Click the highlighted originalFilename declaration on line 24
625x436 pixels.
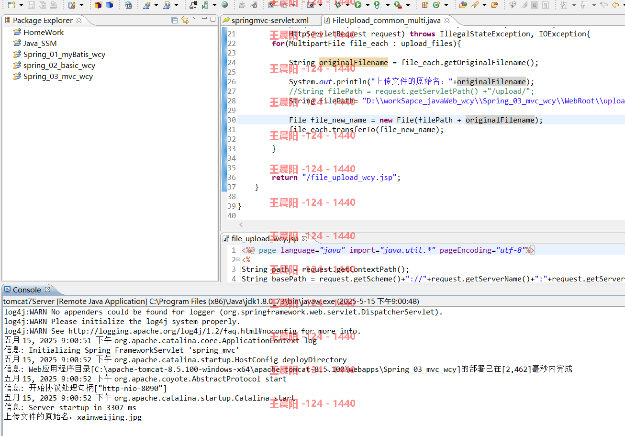click(x=353, y=62)
